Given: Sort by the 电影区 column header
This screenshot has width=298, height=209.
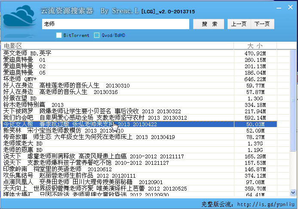Looking at the screenshot, I should pos(118,46).
